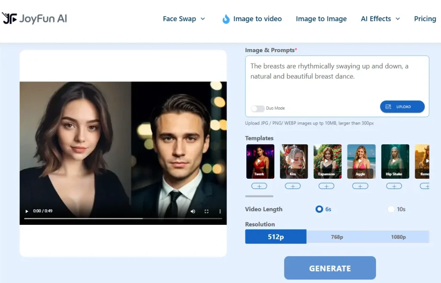Click the blue UPLOAD button
The width and height of the screenshot is (441, 283).
(402, 107)
